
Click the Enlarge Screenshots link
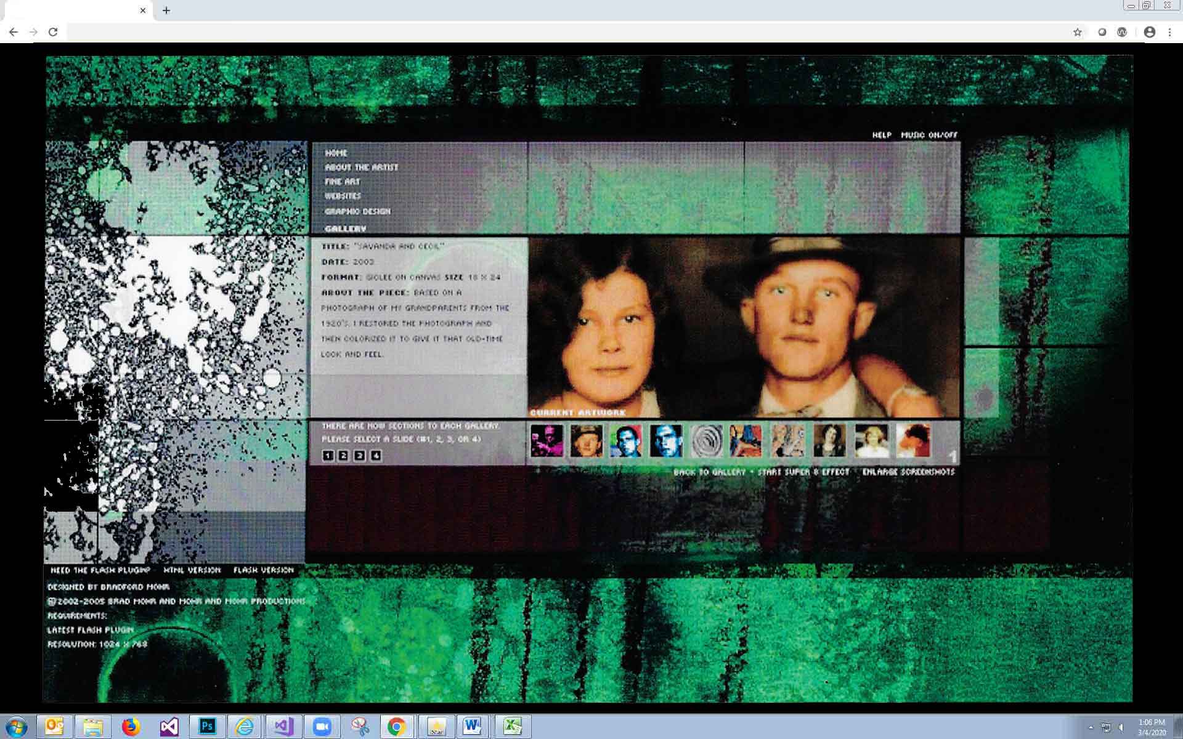[908, 472]
